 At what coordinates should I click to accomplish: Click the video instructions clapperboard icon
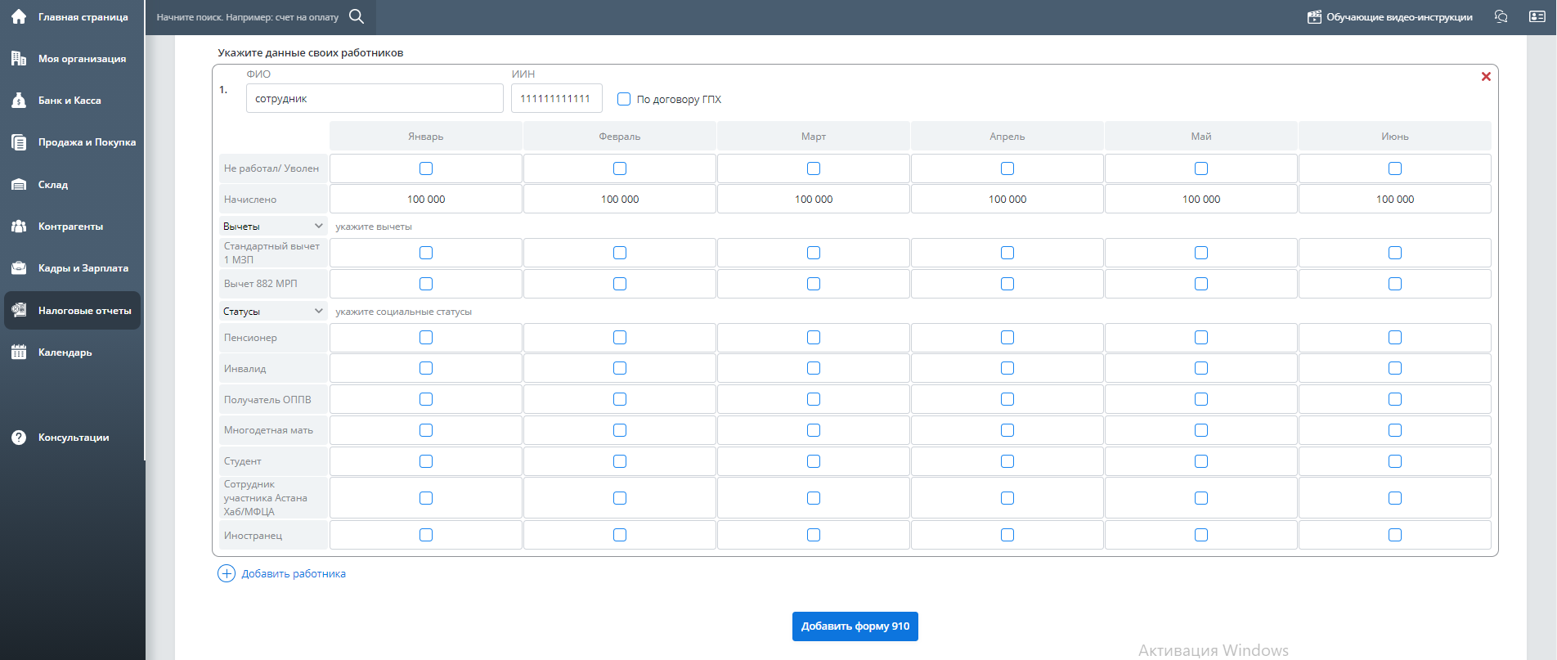click(x=1314, y=17)
